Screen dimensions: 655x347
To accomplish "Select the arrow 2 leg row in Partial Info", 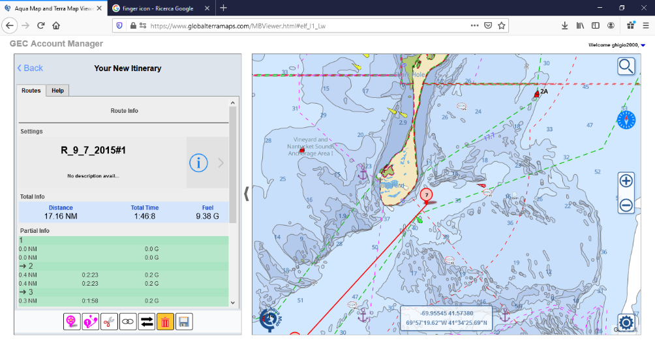I will [123, 266].
